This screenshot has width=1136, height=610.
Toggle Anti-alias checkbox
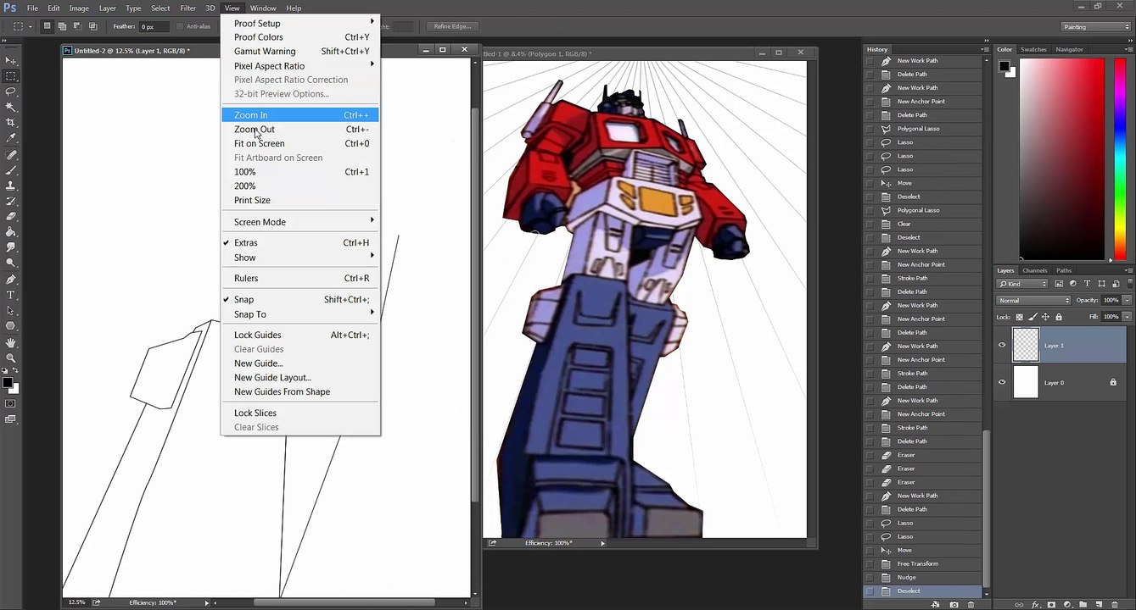pos(180,26)
